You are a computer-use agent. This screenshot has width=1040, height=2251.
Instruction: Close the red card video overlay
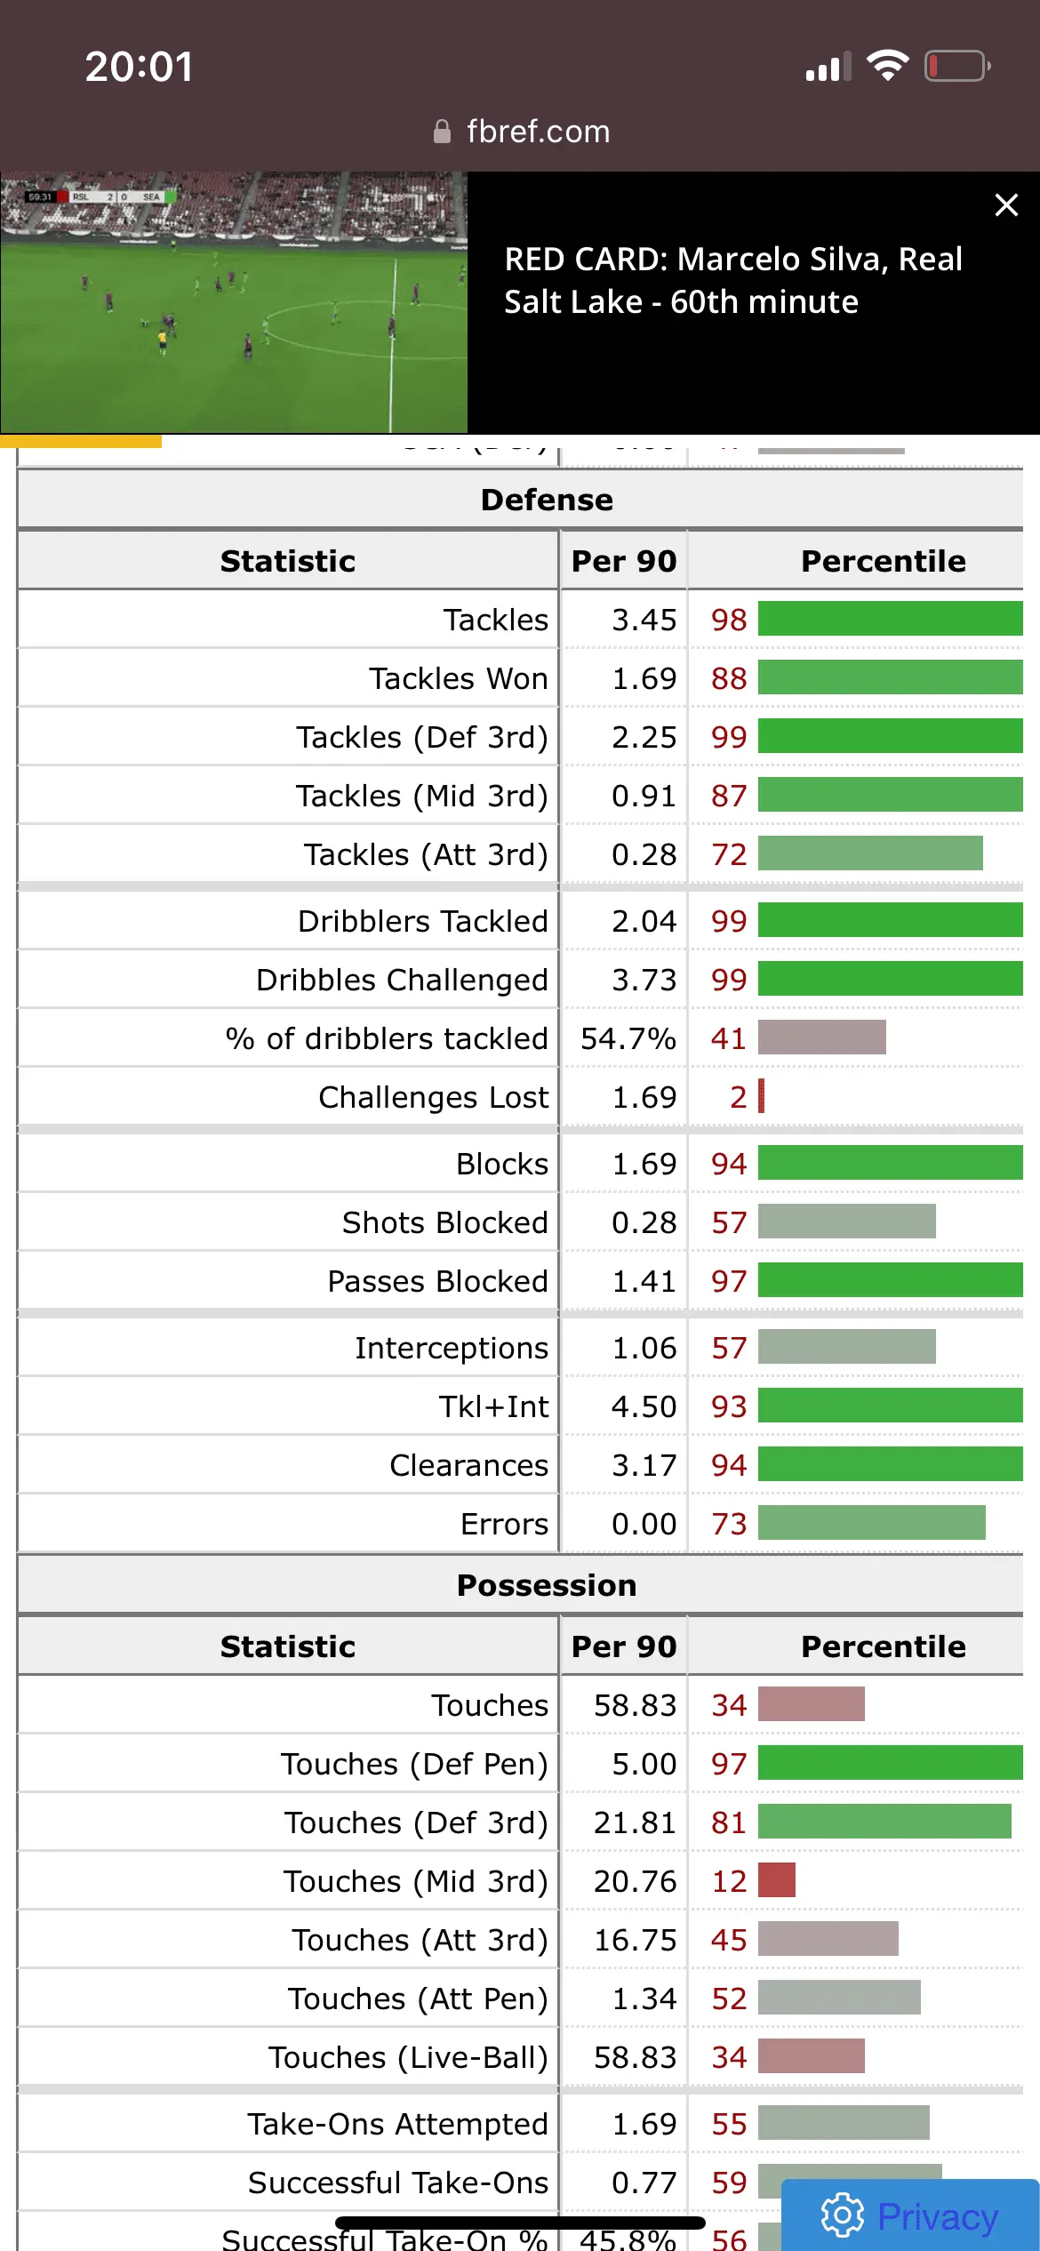[x=1006, y=205]
